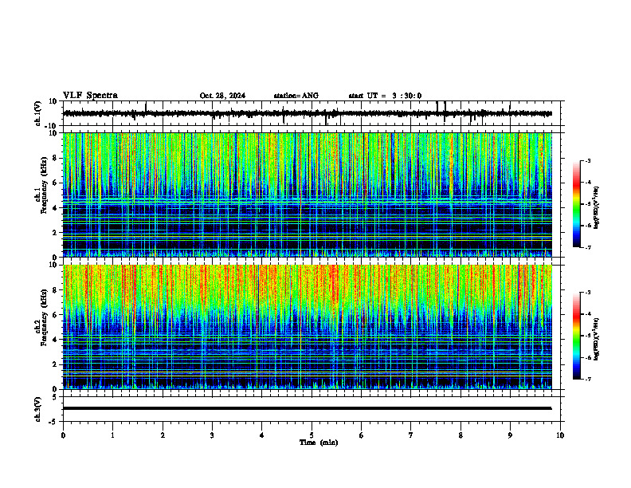
Task: Select the date text "Oct. 28, 2024"
Action: [x=222, y=96]
